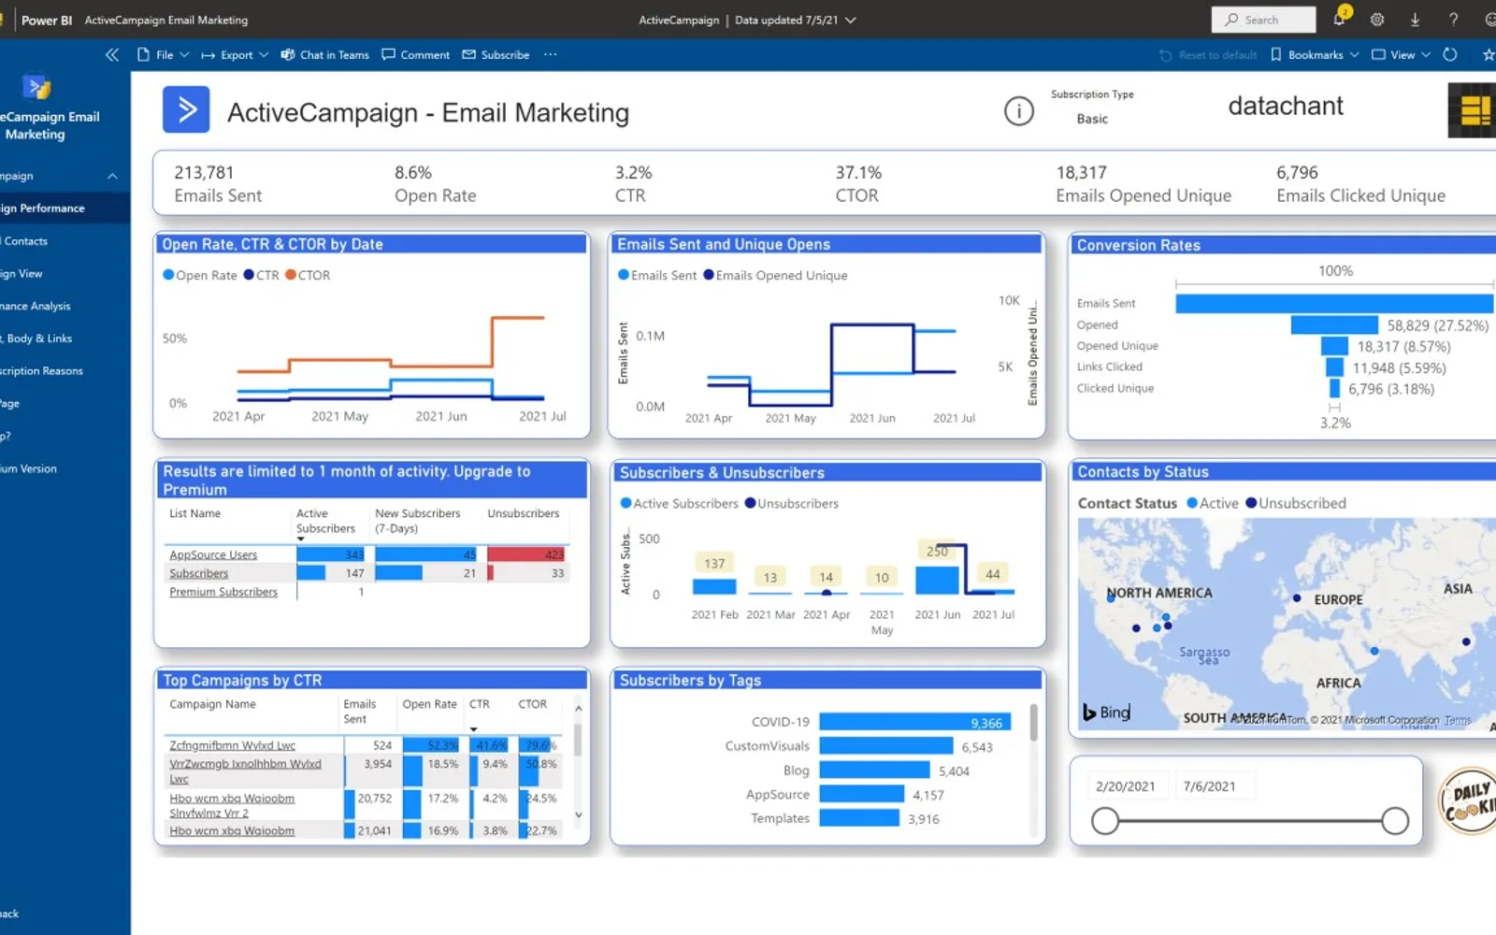Click the Power BI app icon in sidebar
The height and width of the screenshot is (935, 1496).
(x=36, y=87)
